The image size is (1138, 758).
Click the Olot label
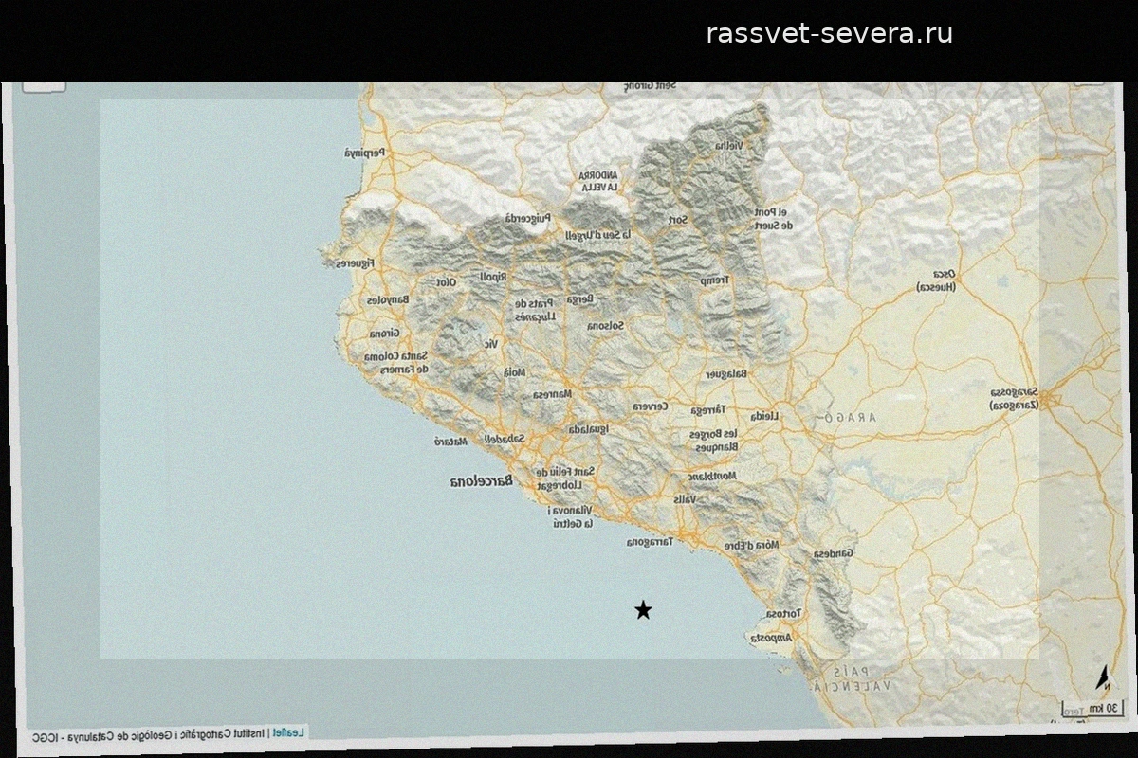tap(446, 282)
